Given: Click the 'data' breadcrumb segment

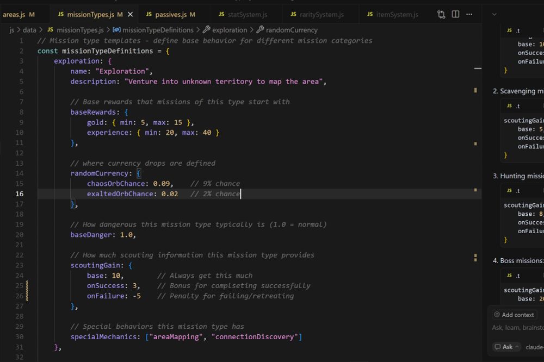Looking at the screenshot, I should coord(29,30).
